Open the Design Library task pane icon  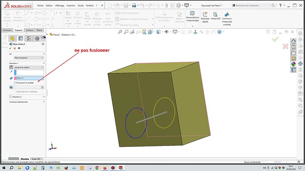click(294, 47)
